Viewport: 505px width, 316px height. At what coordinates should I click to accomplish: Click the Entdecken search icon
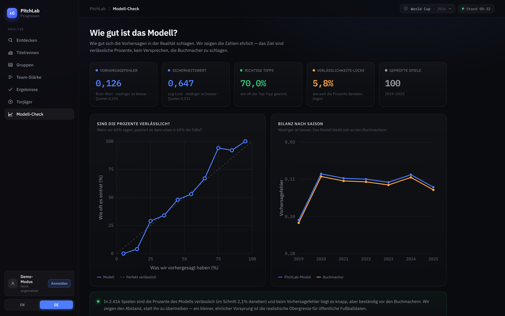tap(10, 40)
